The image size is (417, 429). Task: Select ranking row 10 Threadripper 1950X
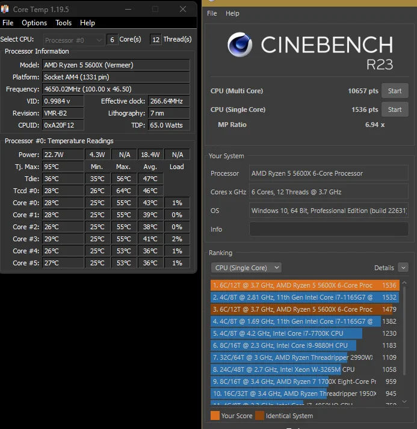(x=305, y=394)
